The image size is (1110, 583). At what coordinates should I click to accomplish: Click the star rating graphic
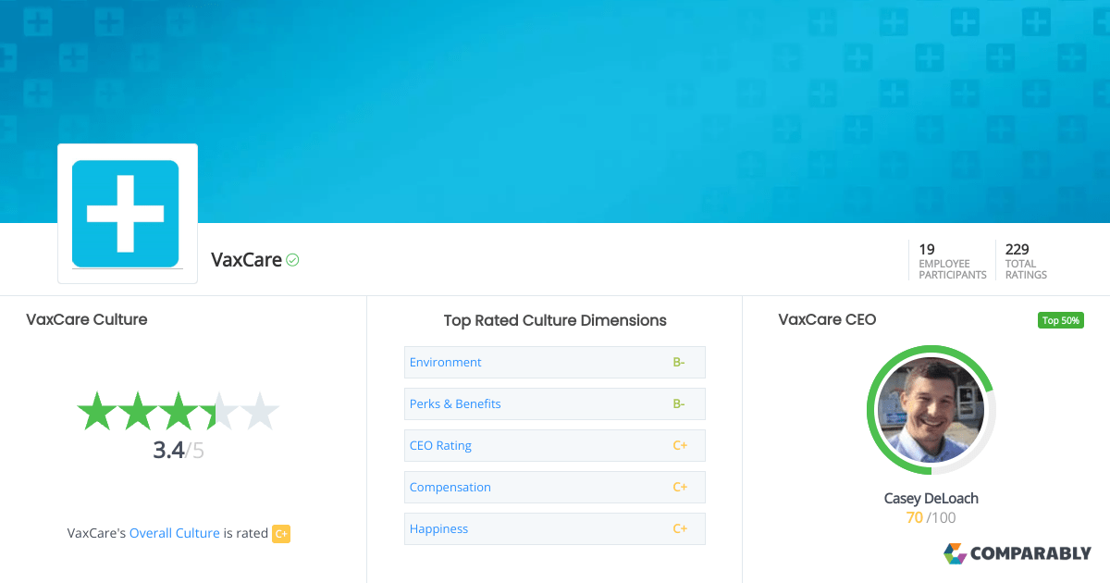pyautogui.click(x=178, y=411)
